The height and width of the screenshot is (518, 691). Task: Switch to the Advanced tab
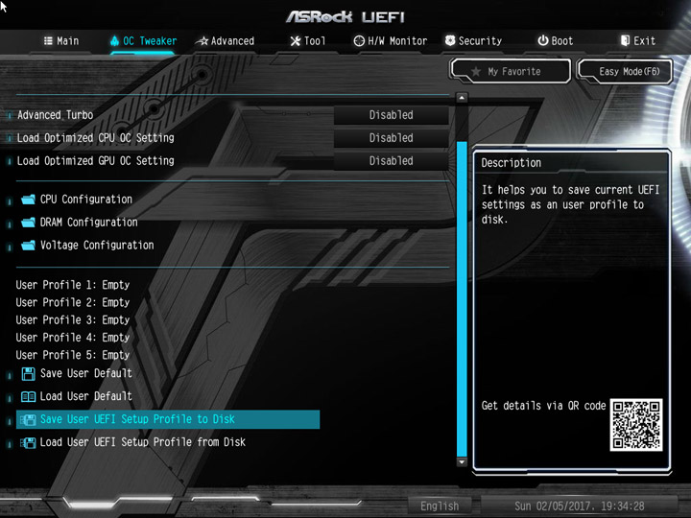click(226, 41)
